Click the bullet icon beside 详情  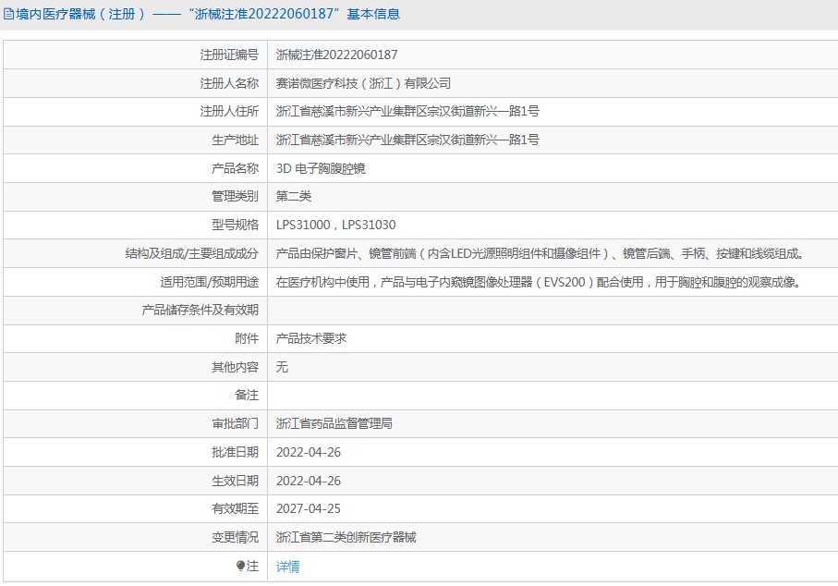(x=241, y=566)
